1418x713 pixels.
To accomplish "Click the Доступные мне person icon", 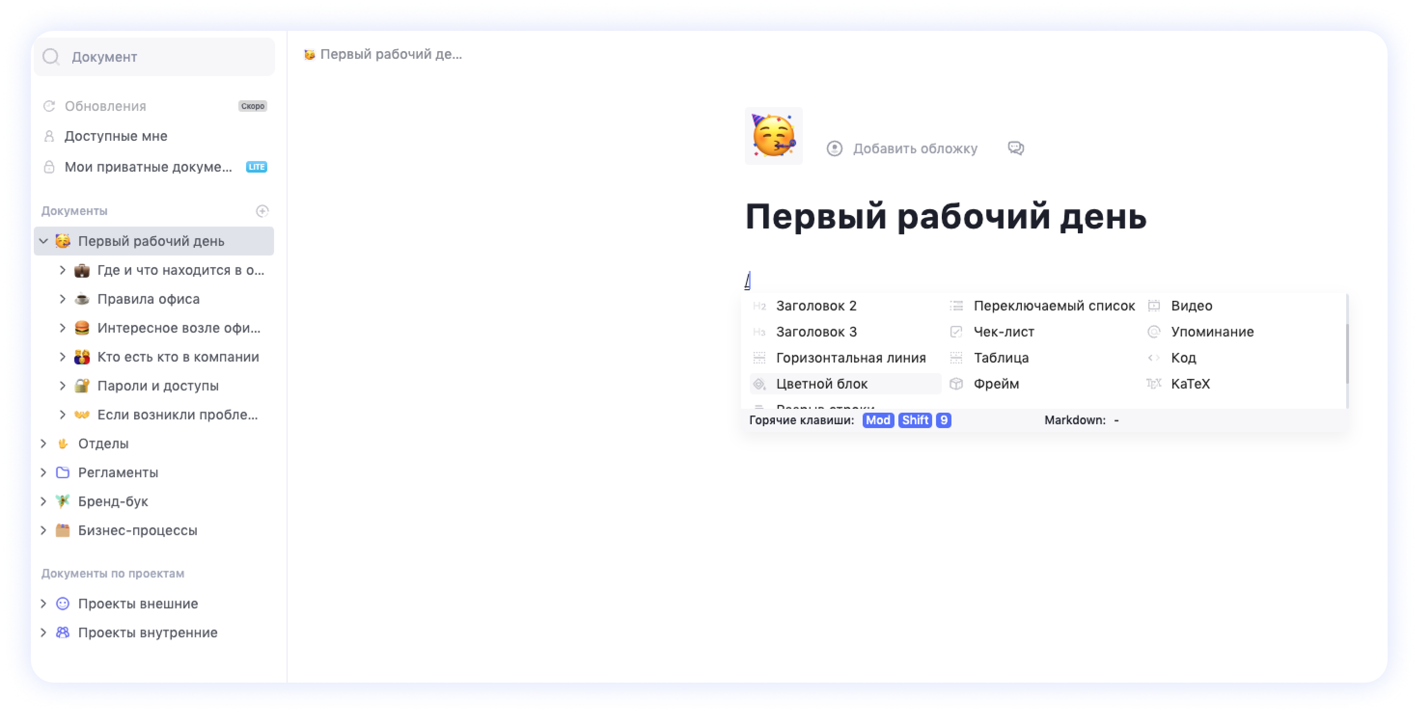I will tap(49, 136).
